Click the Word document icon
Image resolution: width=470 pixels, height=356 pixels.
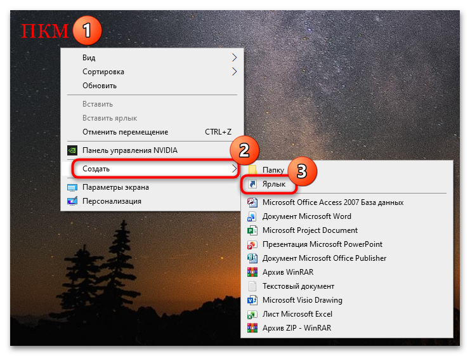tap(252, 216)
